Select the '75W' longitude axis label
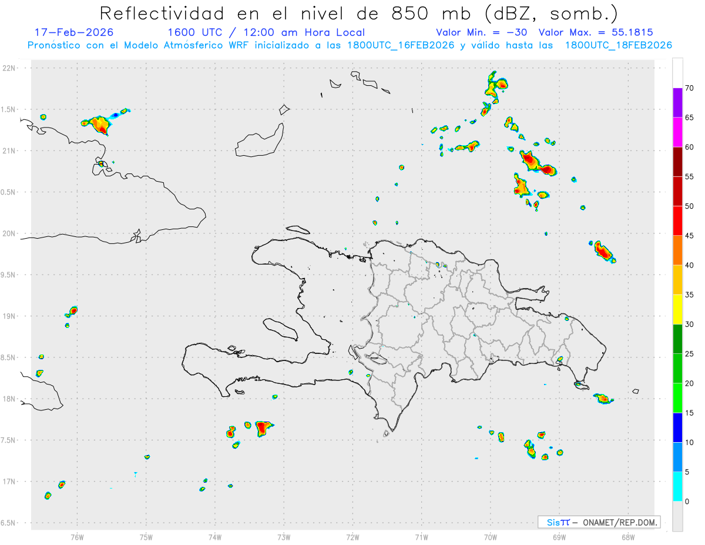The image size is (705, 545). pyautogui.click(x=146, y=536)
